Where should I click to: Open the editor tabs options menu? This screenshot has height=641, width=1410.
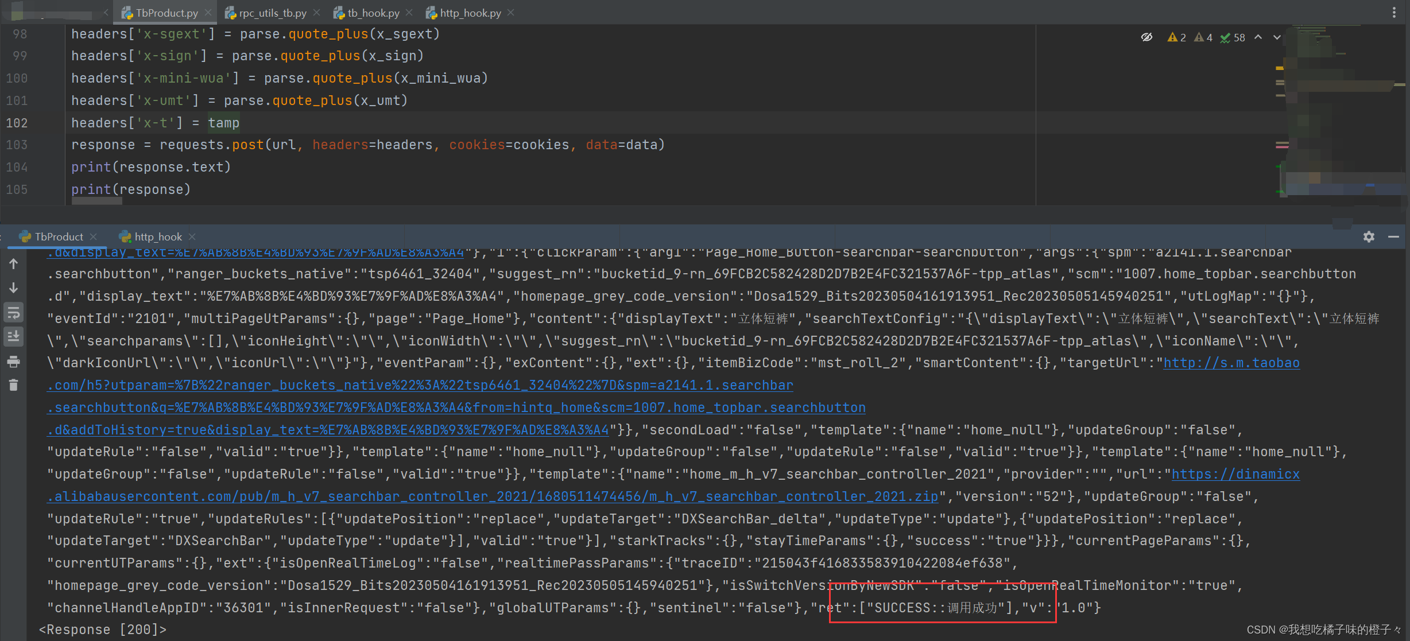coord(1394,13)
